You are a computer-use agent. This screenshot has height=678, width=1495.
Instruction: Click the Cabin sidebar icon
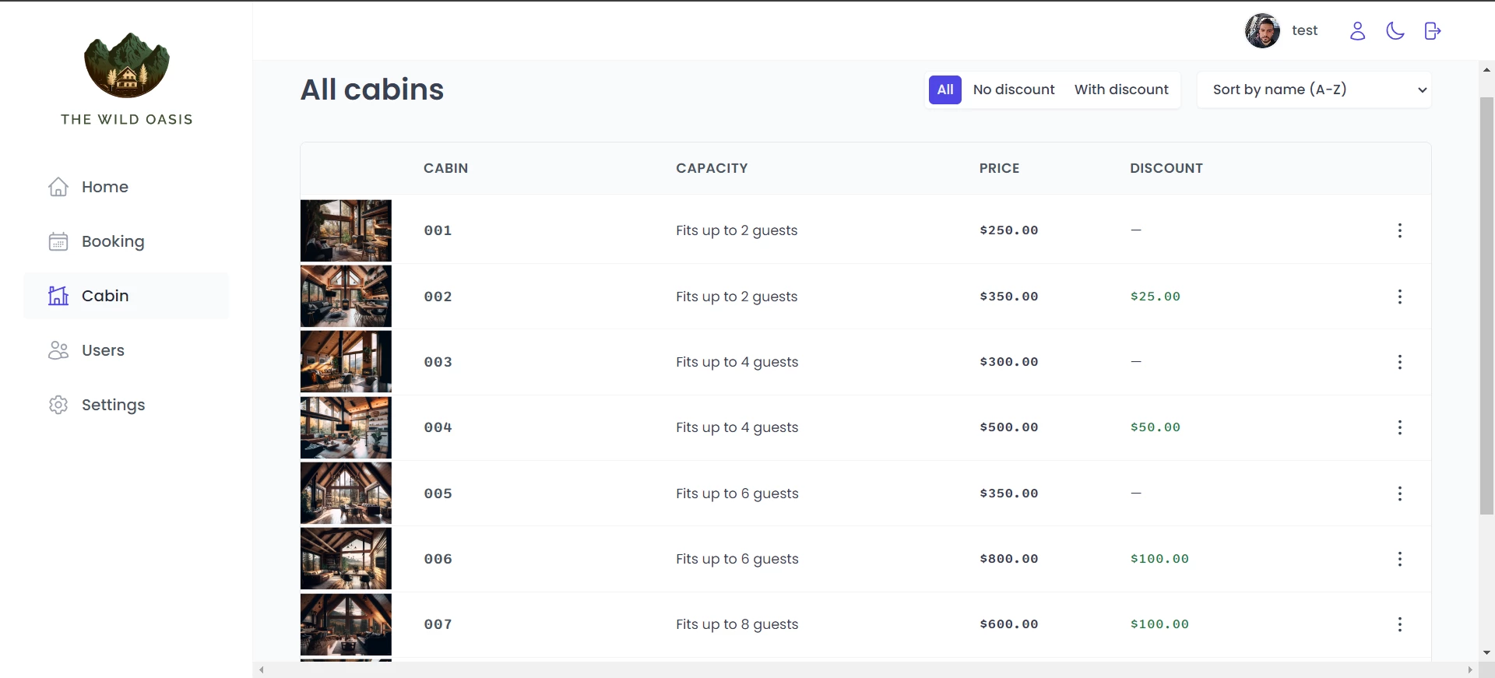[58, 296]
